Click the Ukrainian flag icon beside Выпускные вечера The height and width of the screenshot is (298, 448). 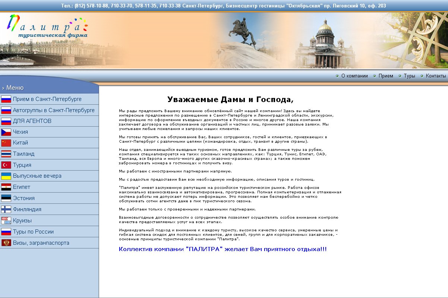pyautogui.click(x=5, y=175)
